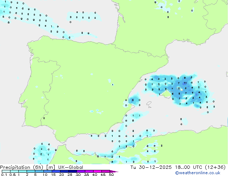Click the '[m]' unit label
This screenshot has height=176, width=228.
click(51, 167)
